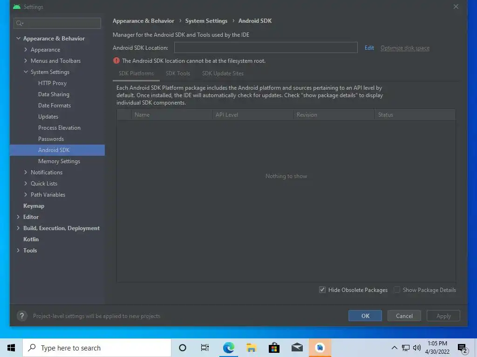Click the Name column header
Image resolution: width=477 pixels, height=357 pixels.
tap(171, 115)
